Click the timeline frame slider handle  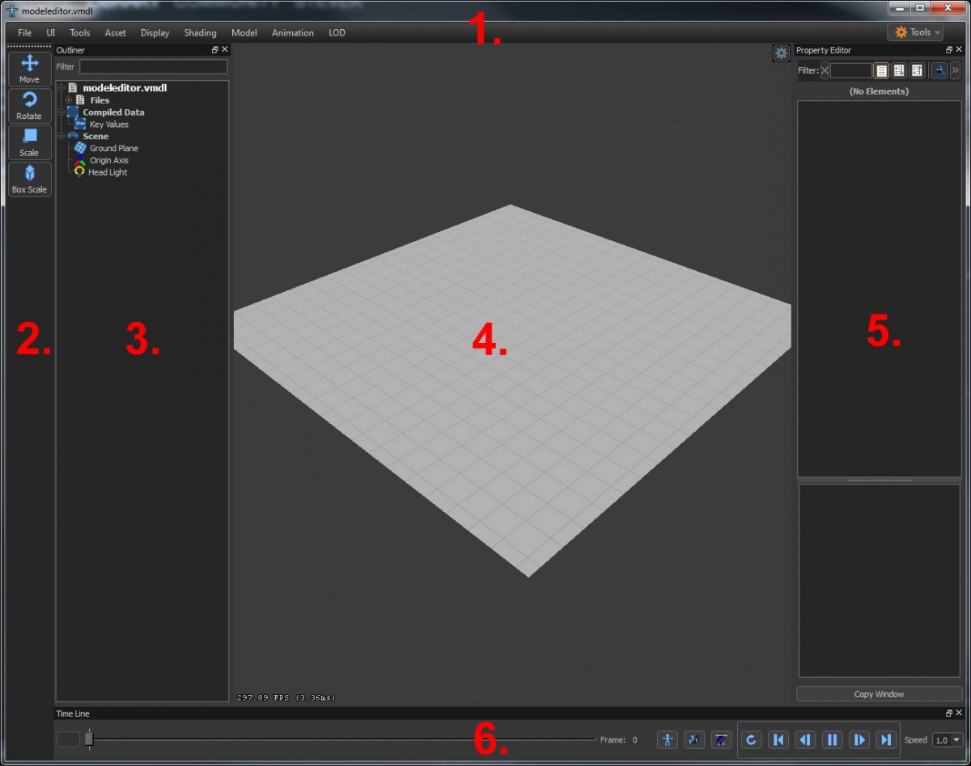click(89, 739)
